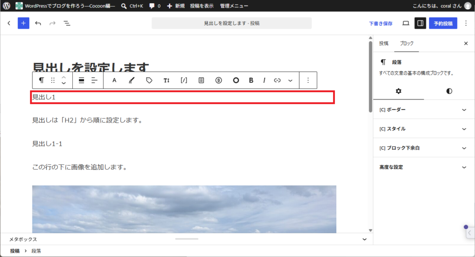Open the preview device icon
The height and width of the screenshot is (257, 475).
pos(405,23)
